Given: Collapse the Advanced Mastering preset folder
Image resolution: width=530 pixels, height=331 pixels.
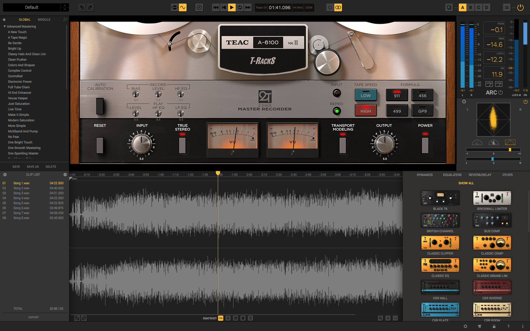Looking at the screenshot, I should pos(5,26).
